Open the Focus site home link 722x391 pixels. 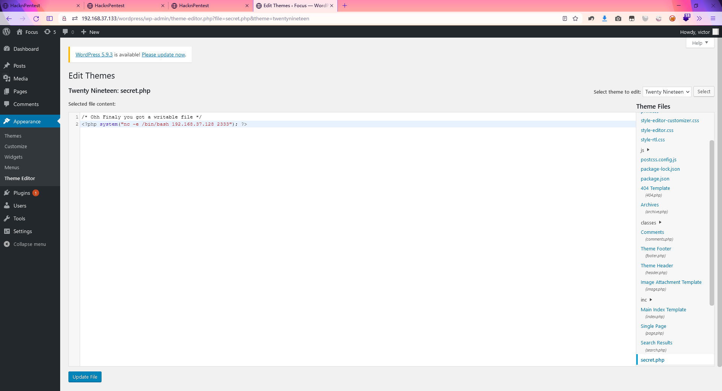27,32
